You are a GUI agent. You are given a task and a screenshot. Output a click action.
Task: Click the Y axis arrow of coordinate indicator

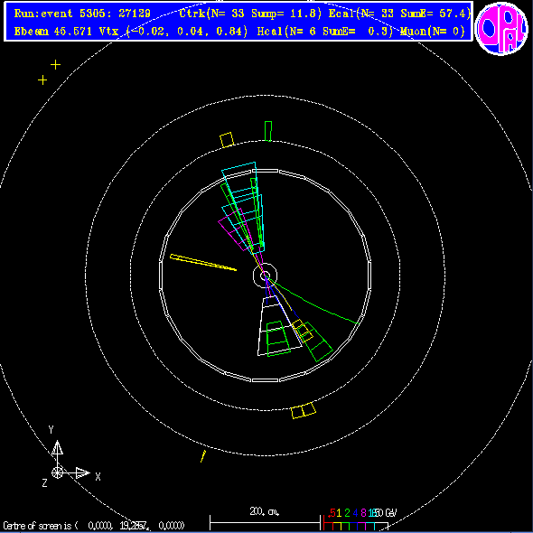(x=57, y=447)
